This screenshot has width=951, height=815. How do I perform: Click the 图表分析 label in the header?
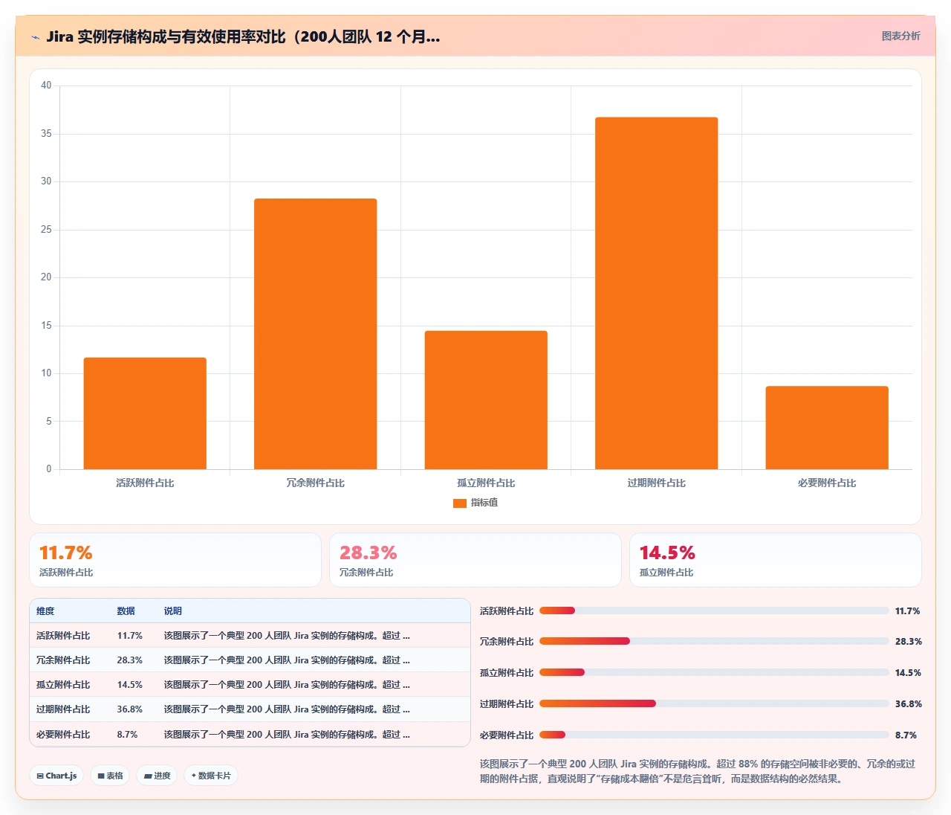point(900,36)
